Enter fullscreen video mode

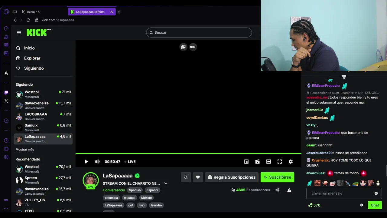tap(280, 162)
